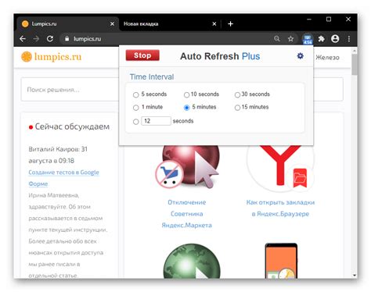
Task: Open the zoom magnifier in address bar
Action: 277,39
